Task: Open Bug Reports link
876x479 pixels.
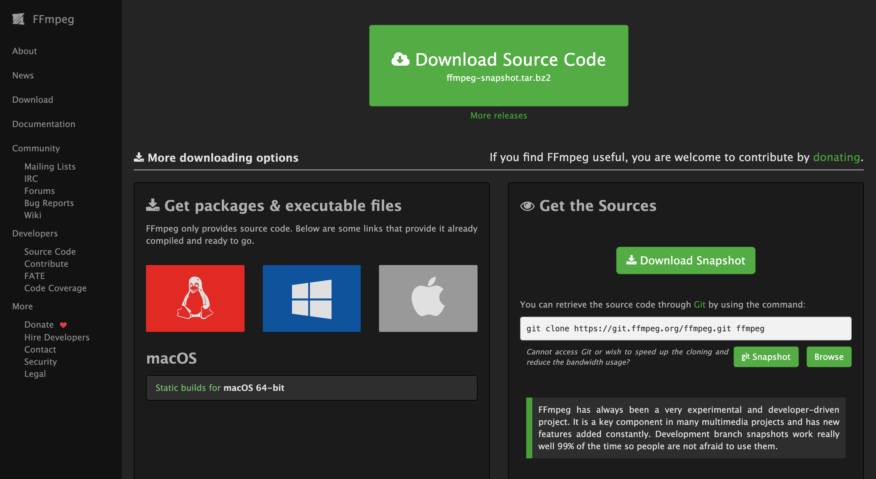Action: [49, 203]
